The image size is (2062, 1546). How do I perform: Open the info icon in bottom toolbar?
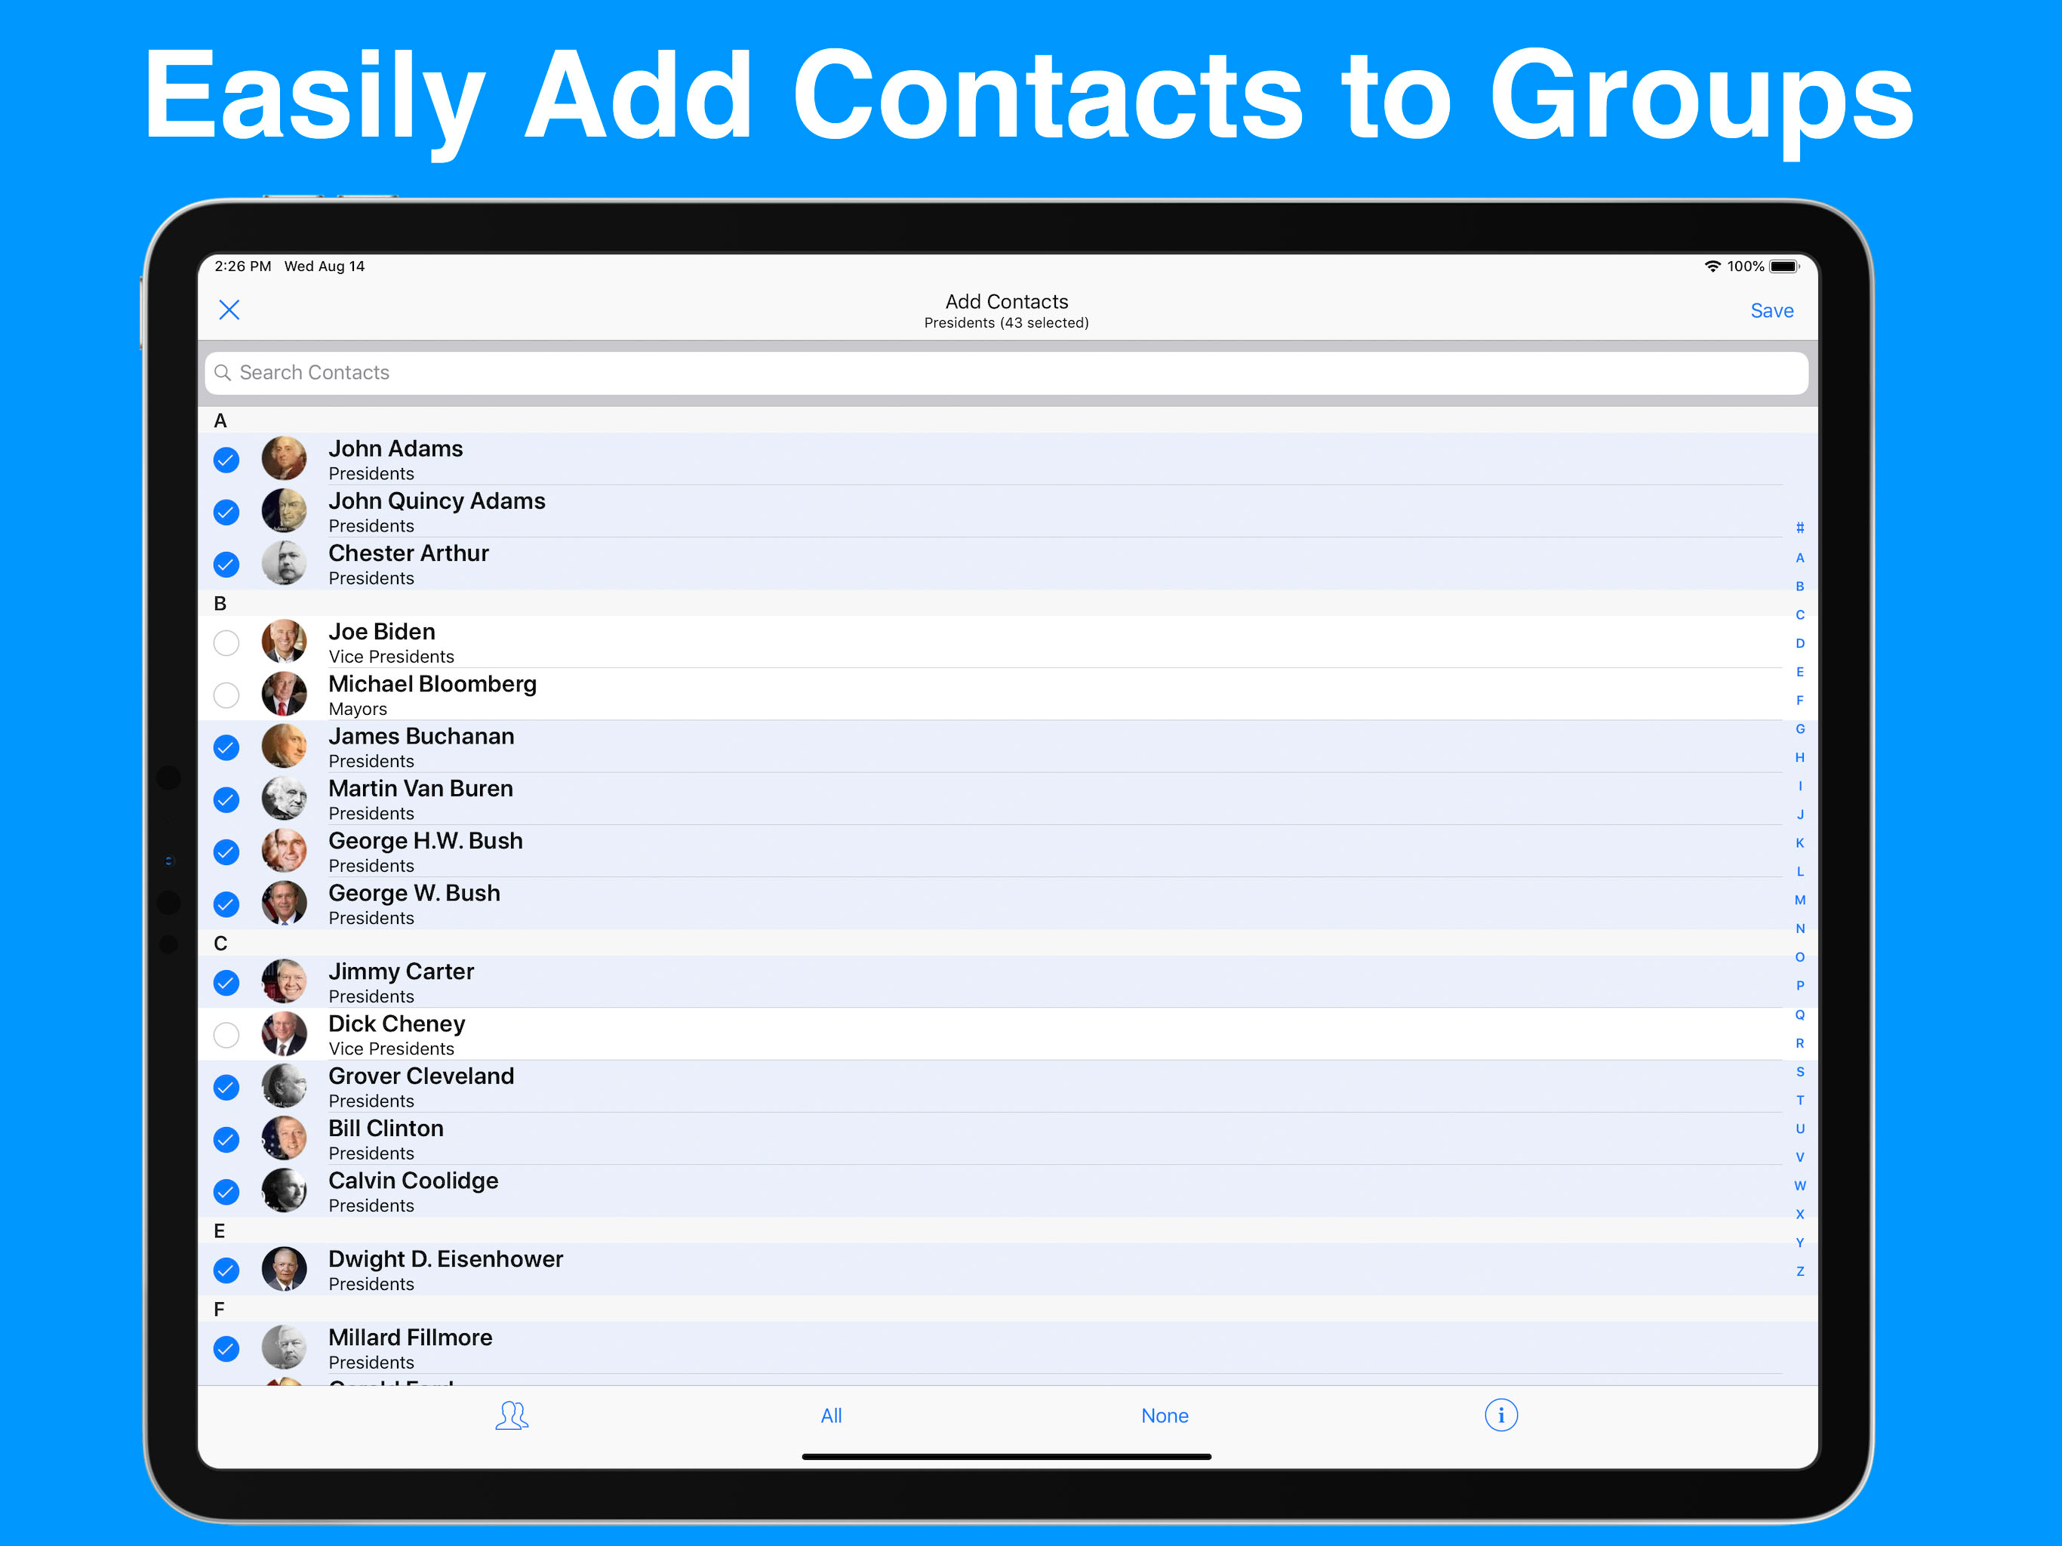1500,1415
